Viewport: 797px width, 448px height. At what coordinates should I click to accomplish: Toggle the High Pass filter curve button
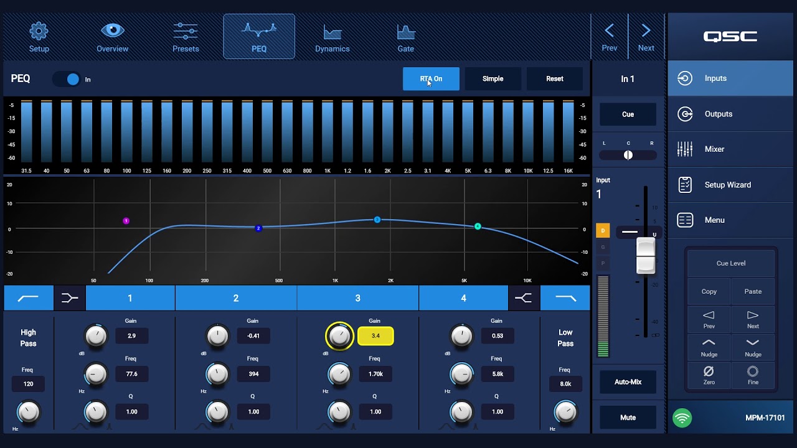click(x=29, y=298)
